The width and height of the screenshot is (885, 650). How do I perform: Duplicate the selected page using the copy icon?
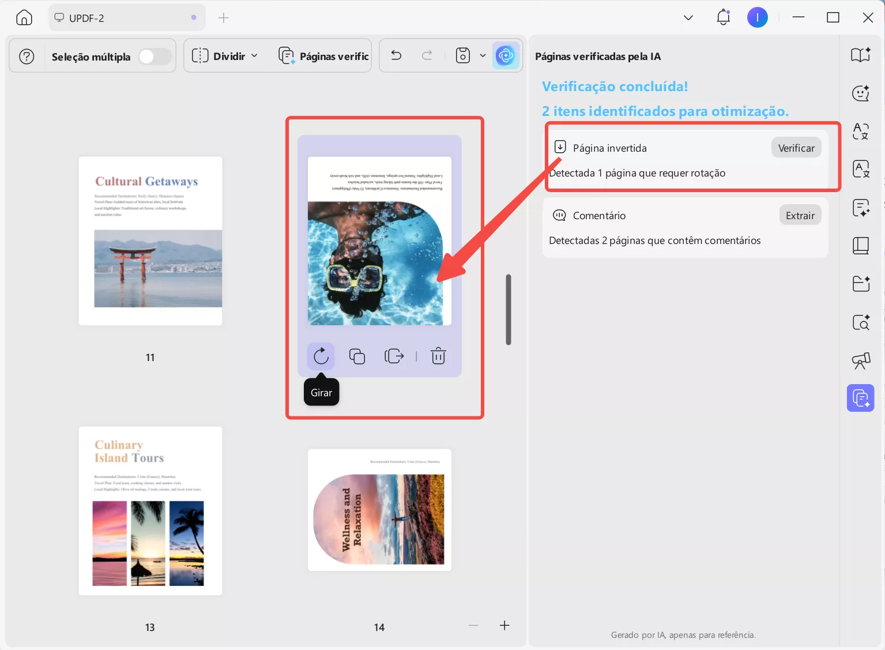tap(357, 356)
